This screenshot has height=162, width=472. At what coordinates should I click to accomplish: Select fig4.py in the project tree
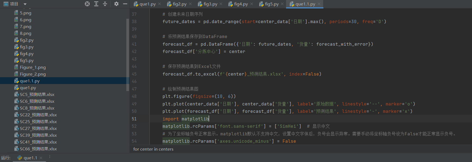point(26,54)
